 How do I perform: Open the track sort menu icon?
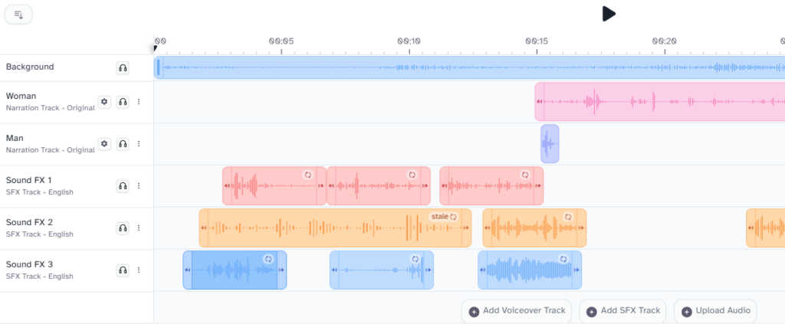tap(19, 14)
